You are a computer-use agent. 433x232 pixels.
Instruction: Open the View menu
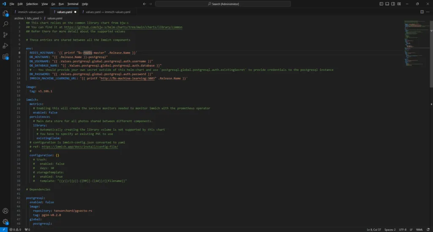click(x=45, y=4)
